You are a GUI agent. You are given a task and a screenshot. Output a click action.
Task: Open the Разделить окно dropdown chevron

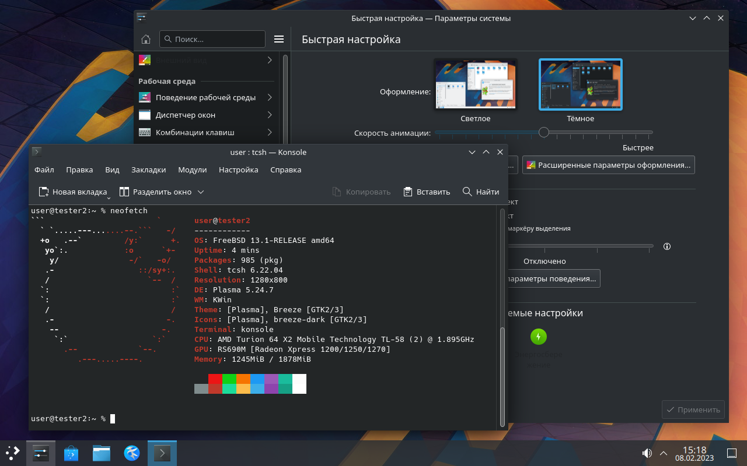click(201, 192)
